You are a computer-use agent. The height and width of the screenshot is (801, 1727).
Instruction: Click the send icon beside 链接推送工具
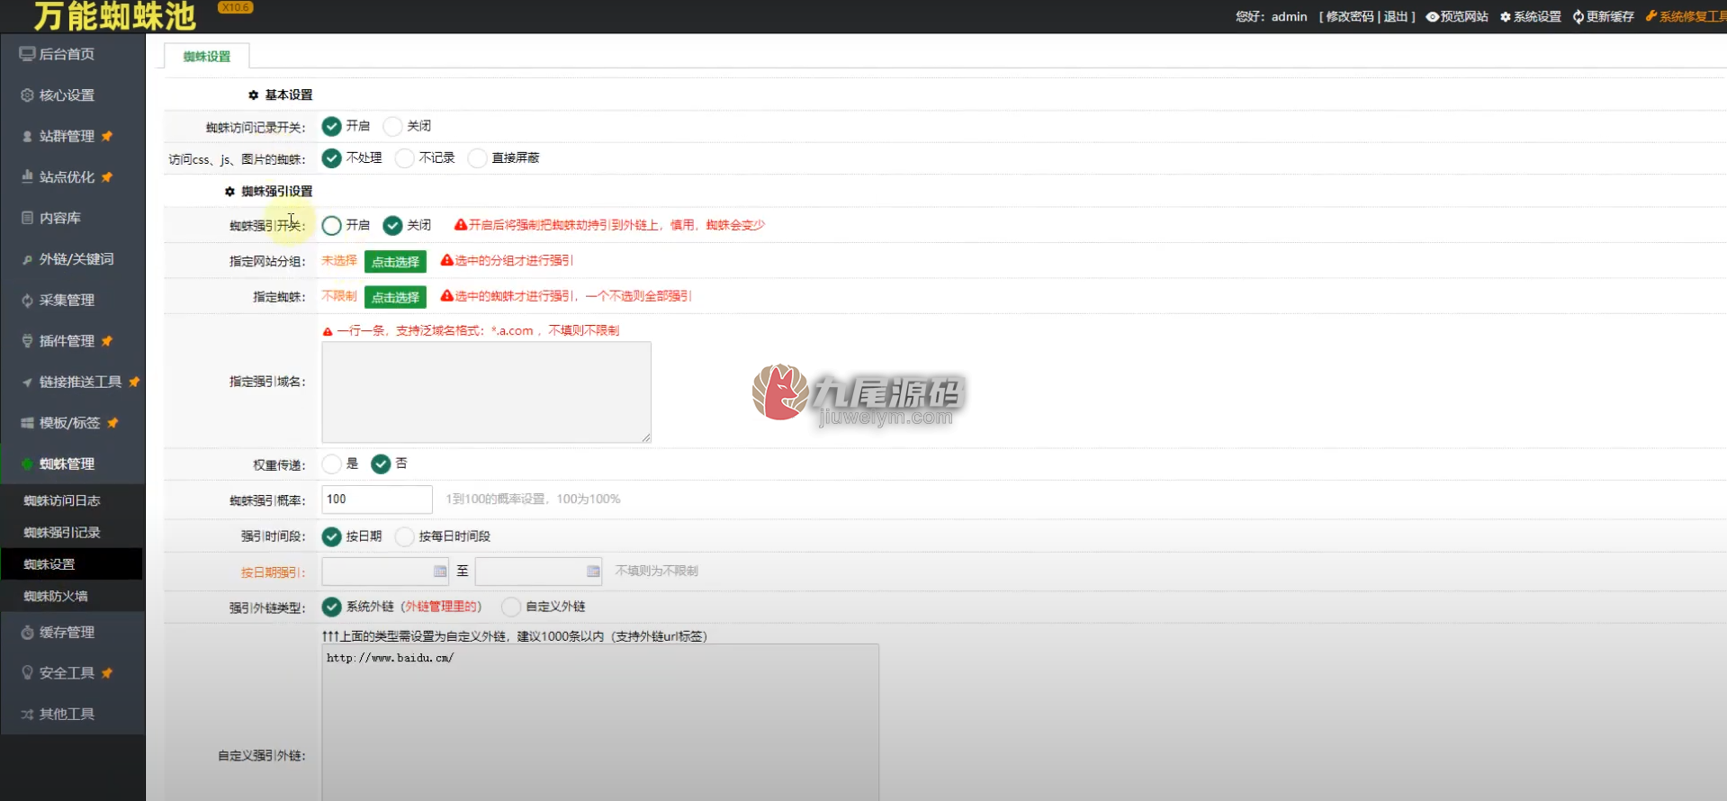(x=27, y=382)
